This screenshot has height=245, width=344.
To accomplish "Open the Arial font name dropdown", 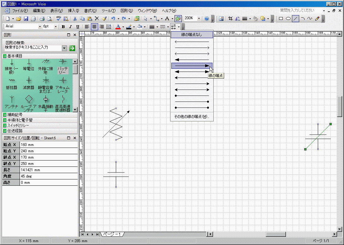I will (40, 27).
